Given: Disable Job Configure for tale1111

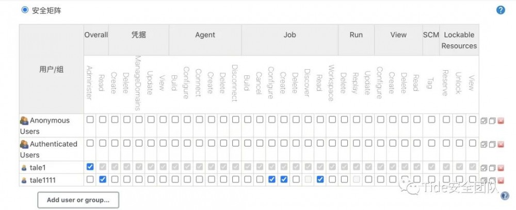Looking at the screenshot, I should coord(272,179).
